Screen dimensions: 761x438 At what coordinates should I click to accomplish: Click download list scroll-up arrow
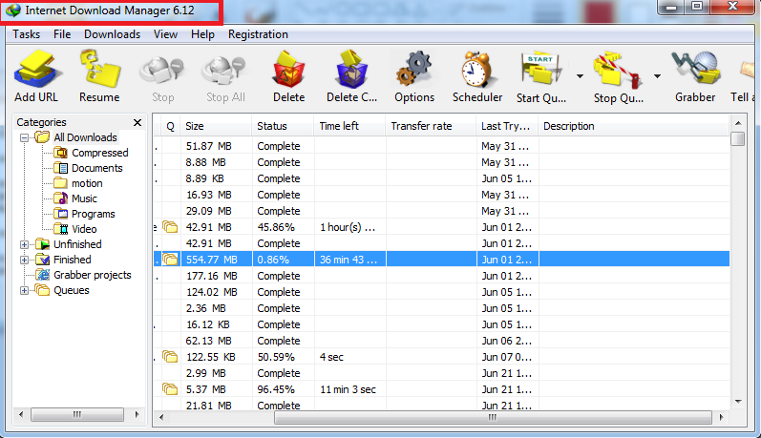pos(738,123)
